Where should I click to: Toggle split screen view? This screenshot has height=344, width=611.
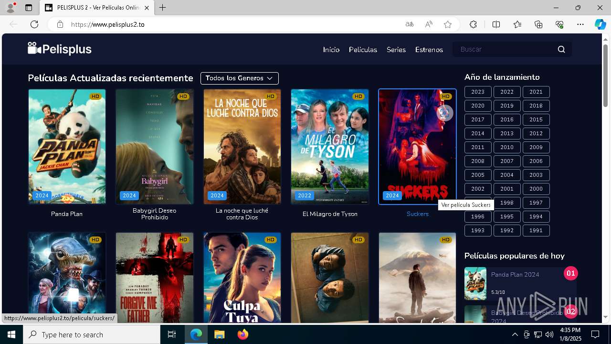tap(496, 24)
